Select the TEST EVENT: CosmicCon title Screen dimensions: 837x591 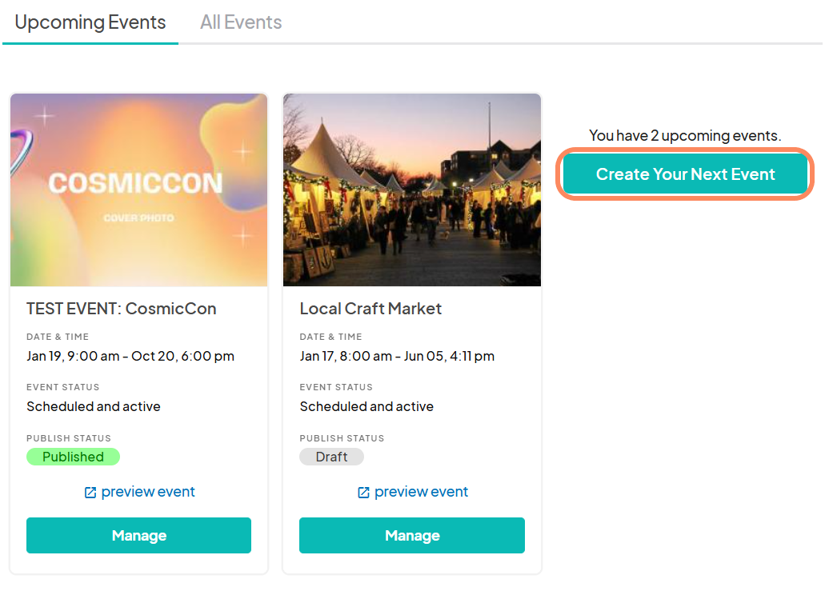click(122, 309)
